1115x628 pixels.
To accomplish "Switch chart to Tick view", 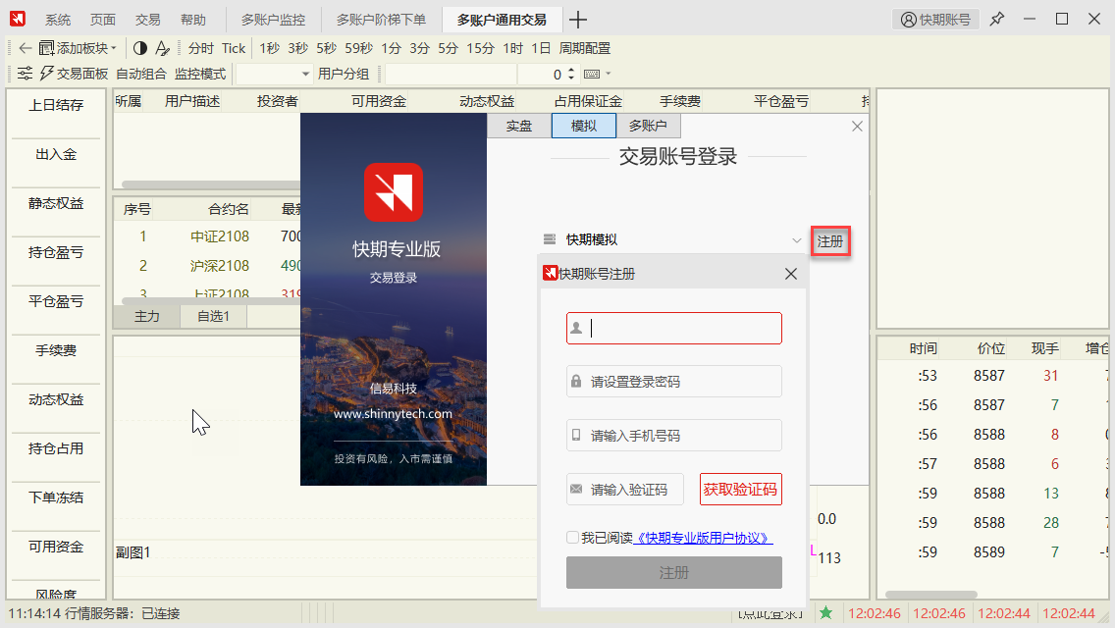I will tap(234, 48).
